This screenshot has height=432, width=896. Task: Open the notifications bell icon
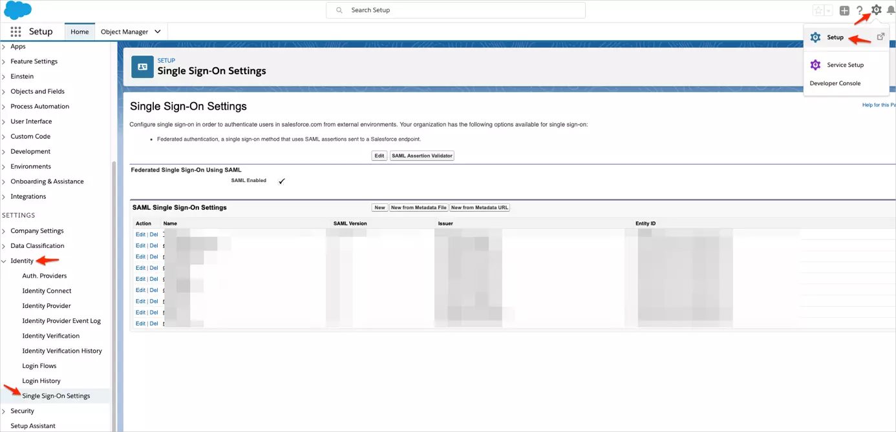click(x=891, y=10)
